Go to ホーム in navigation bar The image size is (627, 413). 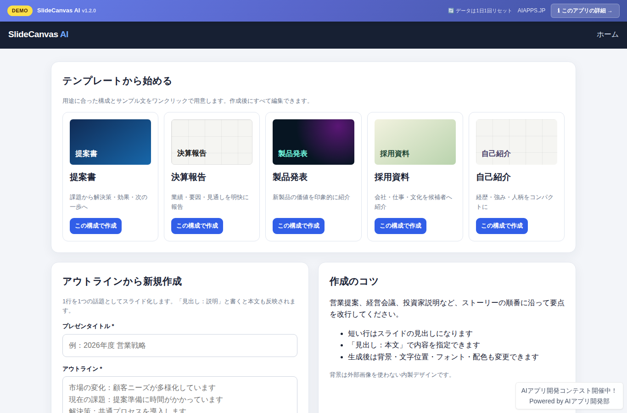607,34
